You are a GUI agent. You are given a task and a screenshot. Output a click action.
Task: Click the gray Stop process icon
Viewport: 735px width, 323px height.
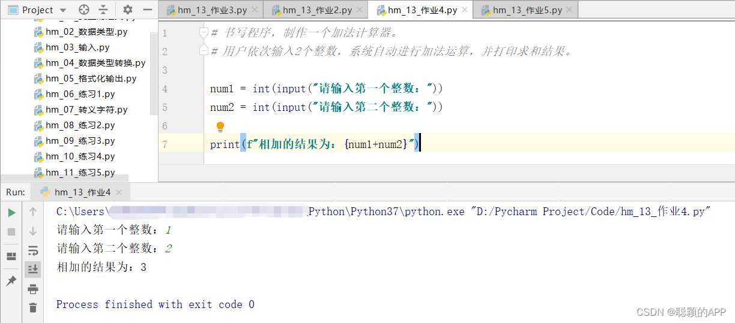(x=11, y=231)
